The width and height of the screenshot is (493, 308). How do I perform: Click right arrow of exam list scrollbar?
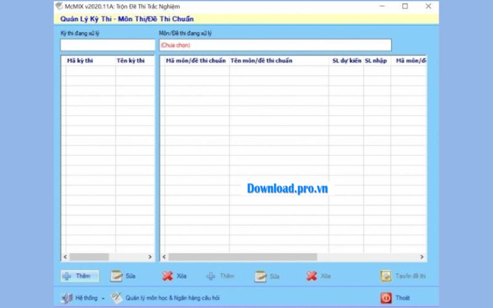point(150,257)
